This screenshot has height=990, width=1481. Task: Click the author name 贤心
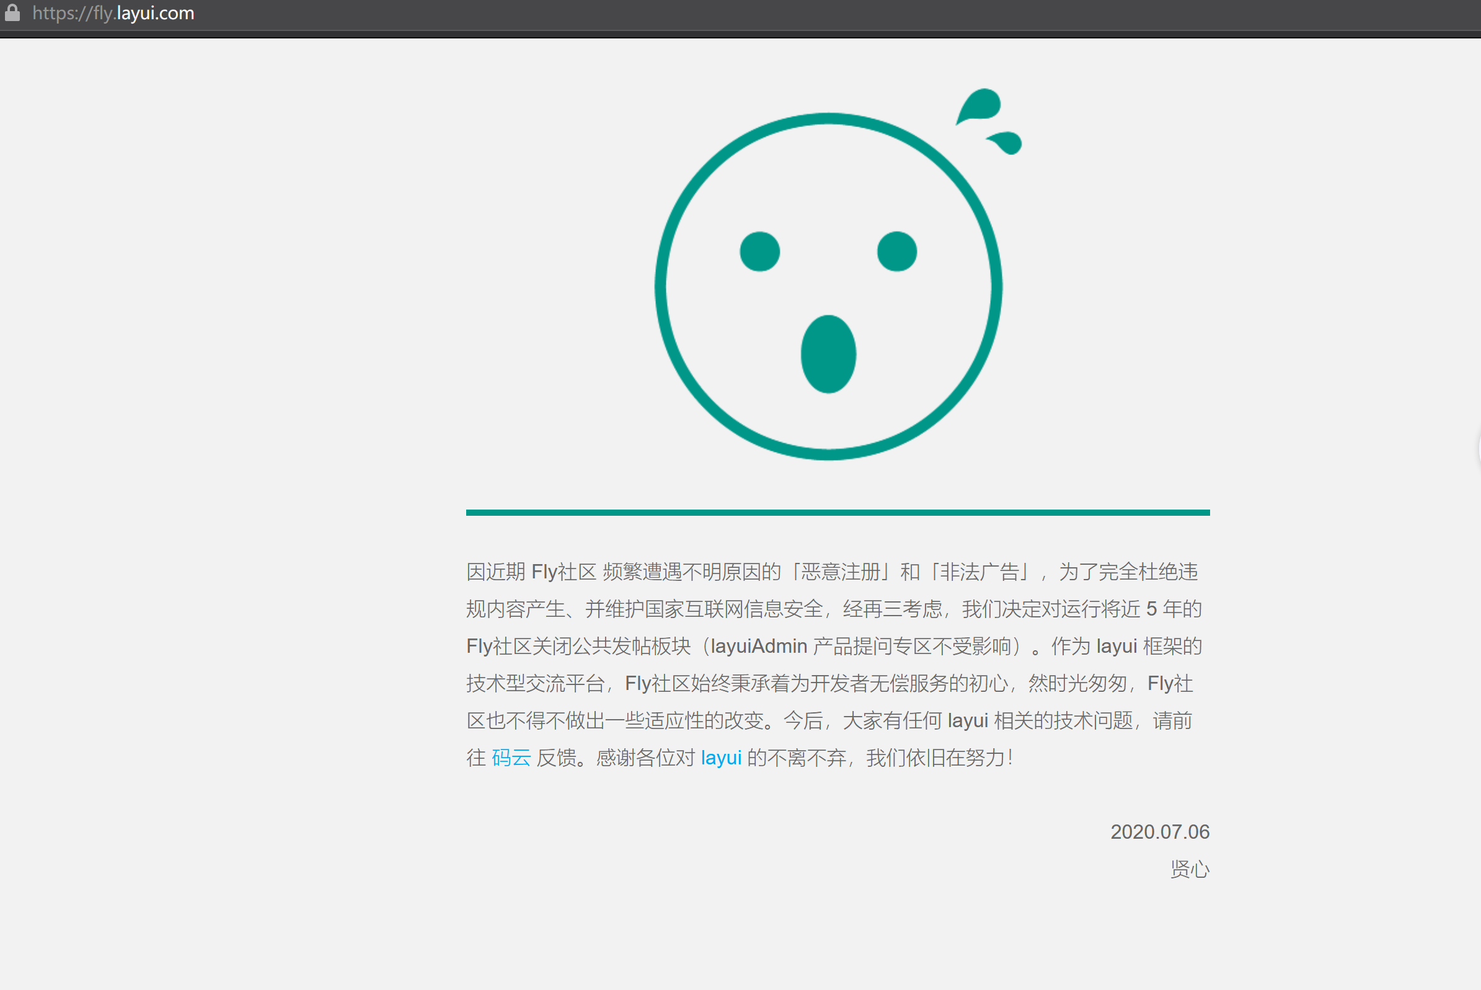point(1190,869)
